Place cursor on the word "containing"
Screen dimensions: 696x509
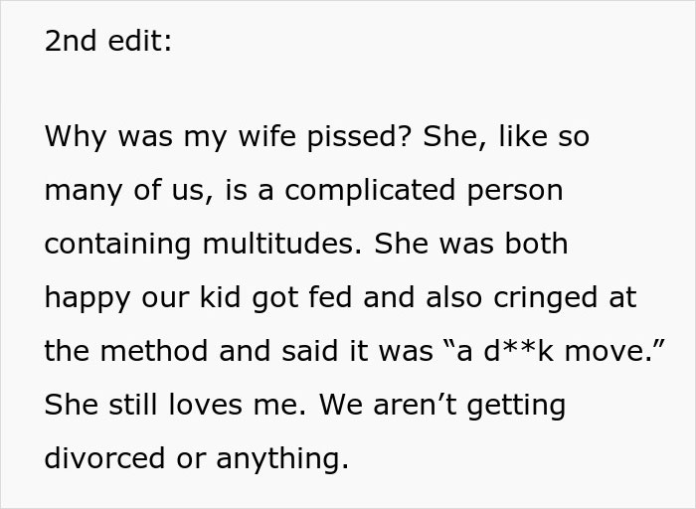click(117, 245)
